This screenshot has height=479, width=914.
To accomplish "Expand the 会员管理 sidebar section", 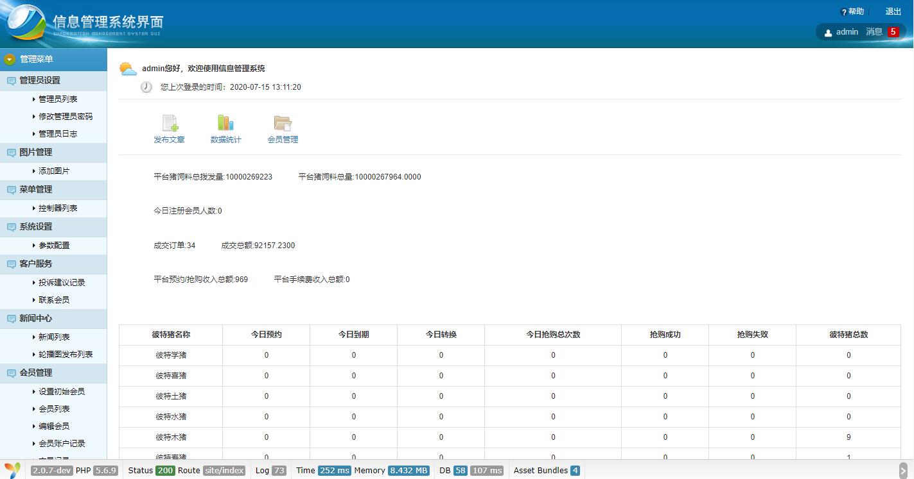I will 36,373.
